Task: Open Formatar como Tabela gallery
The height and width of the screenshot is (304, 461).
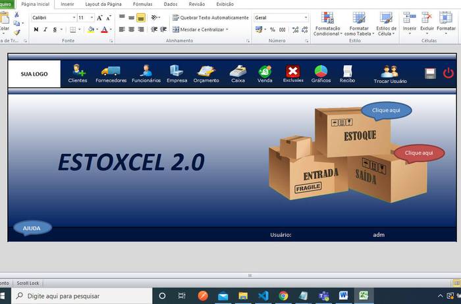Action: pyautogui.click(x=359, y=24)
